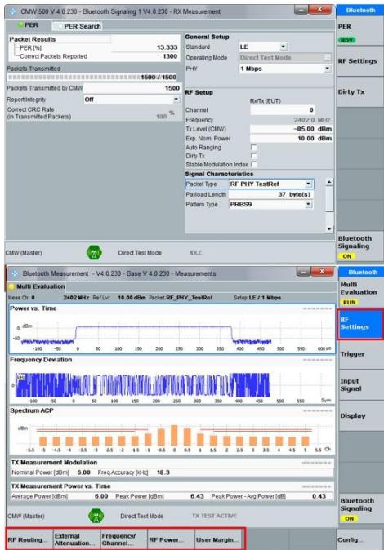This screenshot has width=384, height=550.
Task: Click Correct Packets Reported value 1300
Action: 170,56
